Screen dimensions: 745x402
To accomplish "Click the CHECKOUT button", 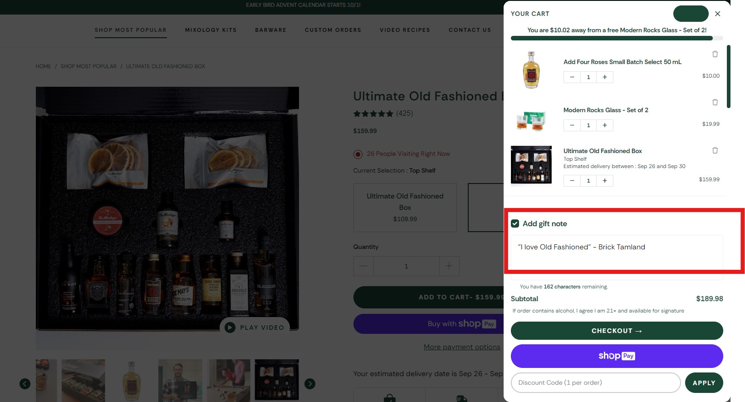I will pyautogui.click(x=617, y=331).
